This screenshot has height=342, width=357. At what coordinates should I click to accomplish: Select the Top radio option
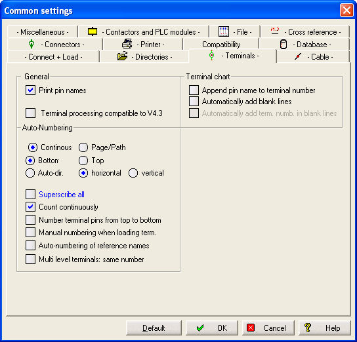[x=83, y=161]
